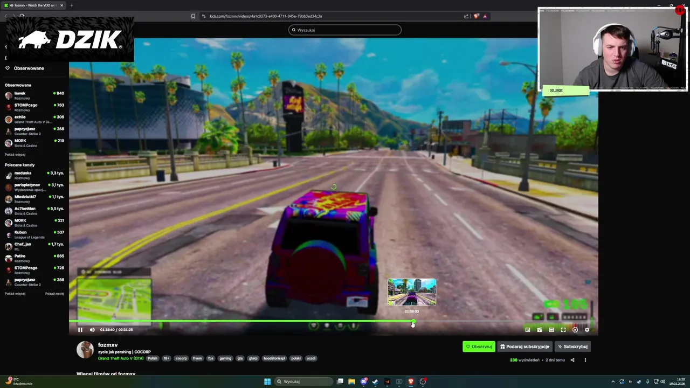Click the Kick search field Wyszukaj
690x388 pixels.
[345, 30]
